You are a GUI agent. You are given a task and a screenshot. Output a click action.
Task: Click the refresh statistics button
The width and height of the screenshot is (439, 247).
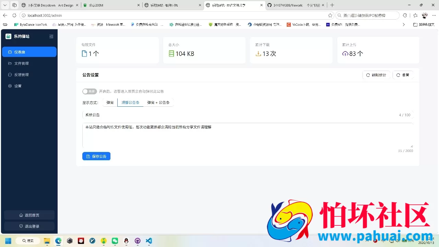click(376, 75)
